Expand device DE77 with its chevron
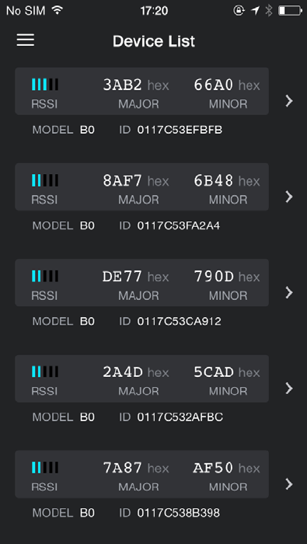307x544 pixels. point(289,292)
